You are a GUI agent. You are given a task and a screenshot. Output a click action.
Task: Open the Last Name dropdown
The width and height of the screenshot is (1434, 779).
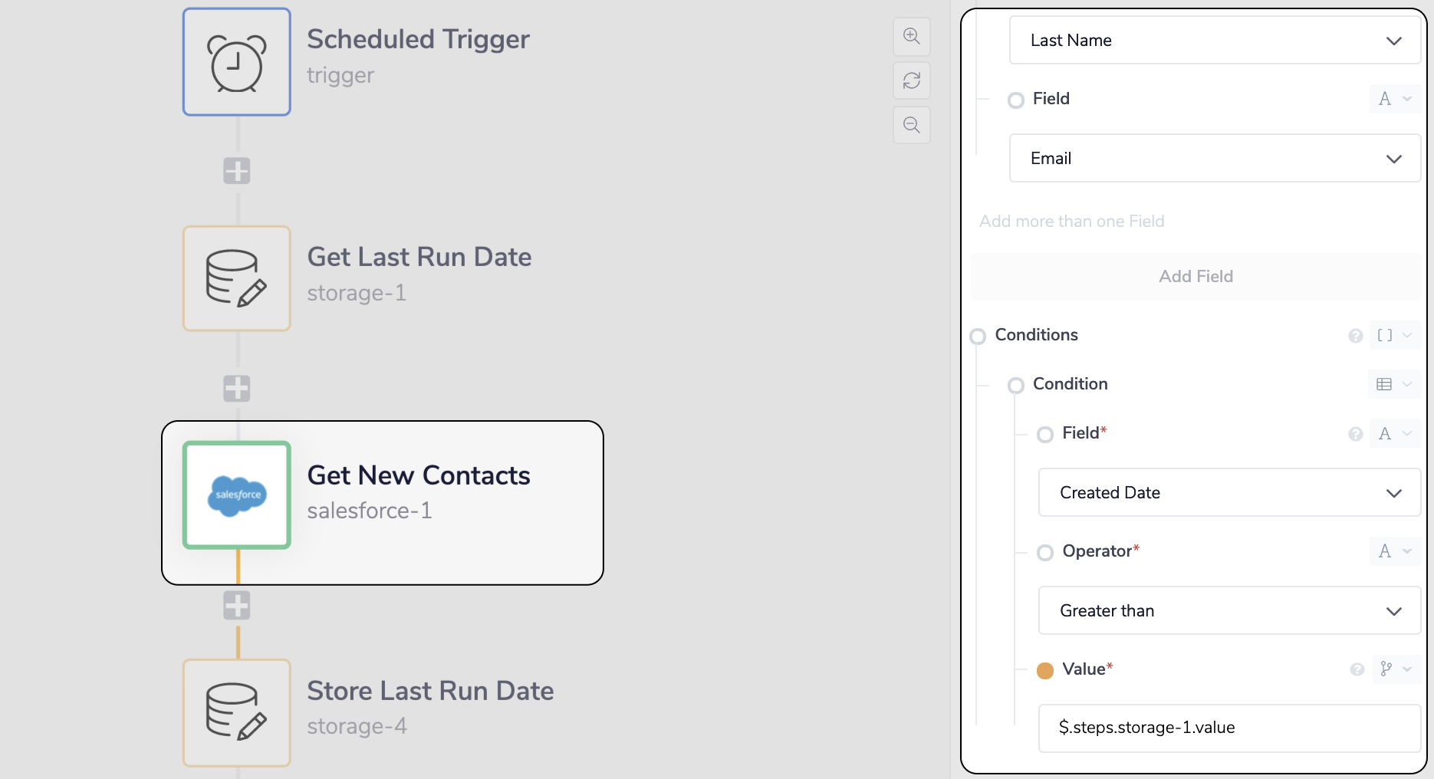point(1214,40)
